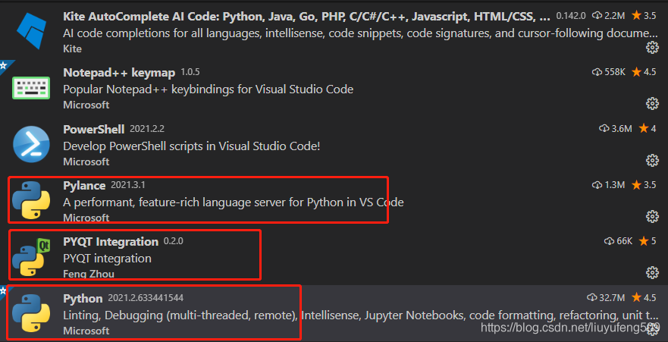Open manage gear for PYQT Integration

652,272
